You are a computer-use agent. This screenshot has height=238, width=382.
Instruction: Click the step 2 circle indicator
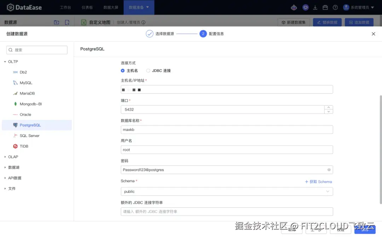pyautogui.click(x=203, y=34)
